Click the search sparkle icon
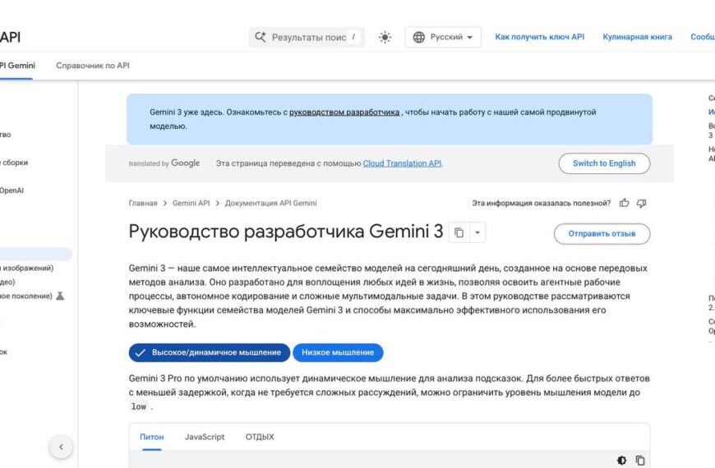715x468 pixels. tap(261, 37)
